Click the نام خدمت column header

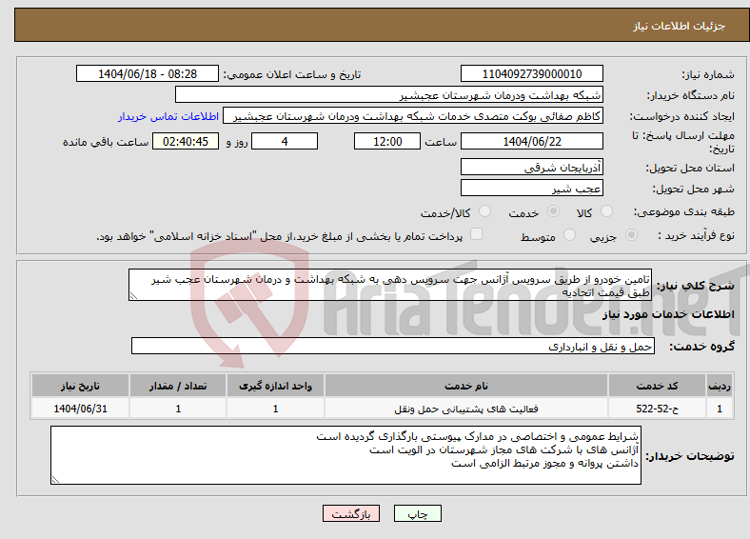point(466,386)
